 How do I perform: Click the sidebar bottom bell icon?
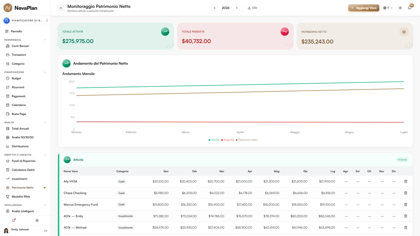(13, 221)
